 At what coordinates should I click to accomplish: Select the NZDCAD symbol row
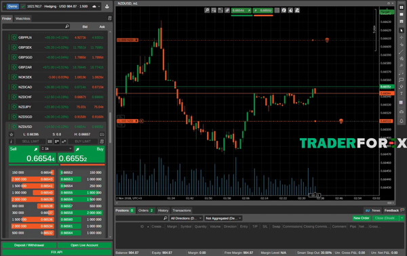56,87
